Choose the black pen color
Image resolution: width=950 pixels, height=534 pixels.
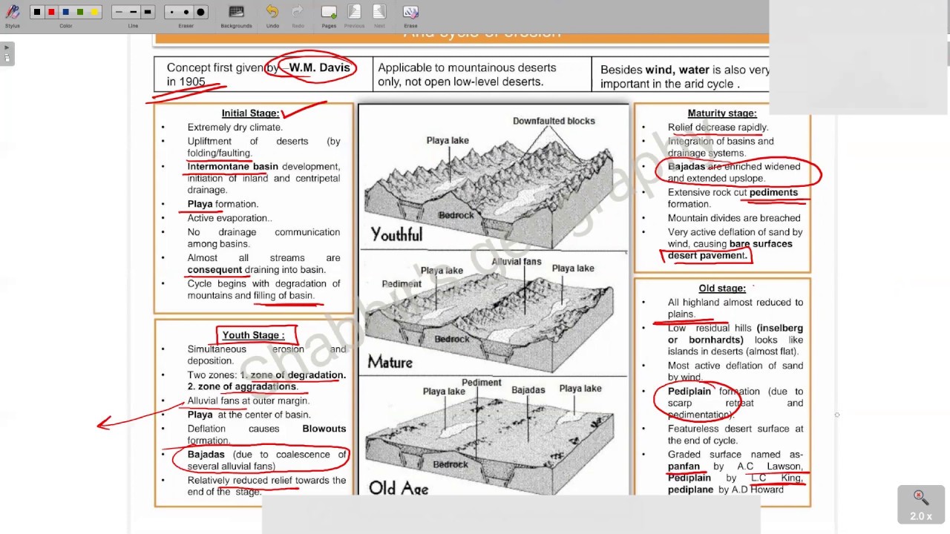pos(37,12)
